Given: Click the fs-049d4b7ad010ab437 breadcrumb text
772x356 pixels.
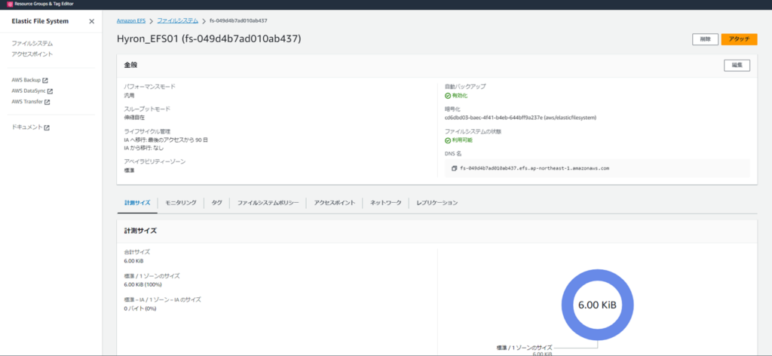Looking at the screenshot, I should [x=238, y=20].
